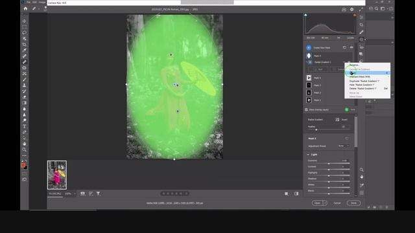Viewport: 415px width, 233px height.
Task: Select the filmstrip thumbnail of the portrait
Action: tap(57, 175)
